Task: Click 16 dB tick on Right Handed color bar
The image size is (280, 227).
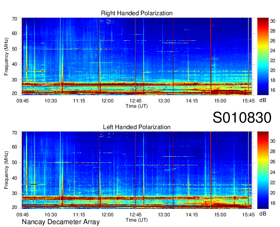Action: coord(273,90)
